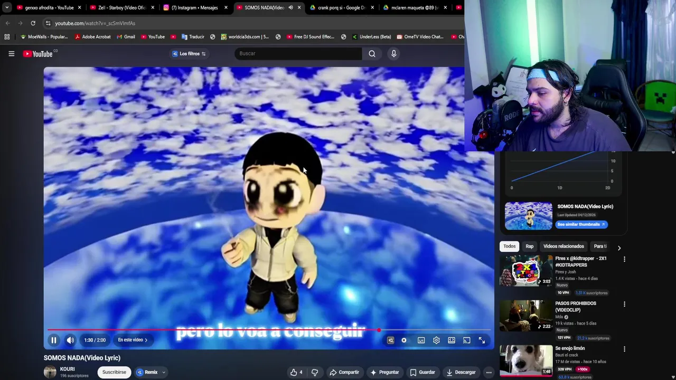Viewport: 676px width, 380px height.
Task: Mute the SOMOS NADA tab audio icon
Action: click(290, 7)
